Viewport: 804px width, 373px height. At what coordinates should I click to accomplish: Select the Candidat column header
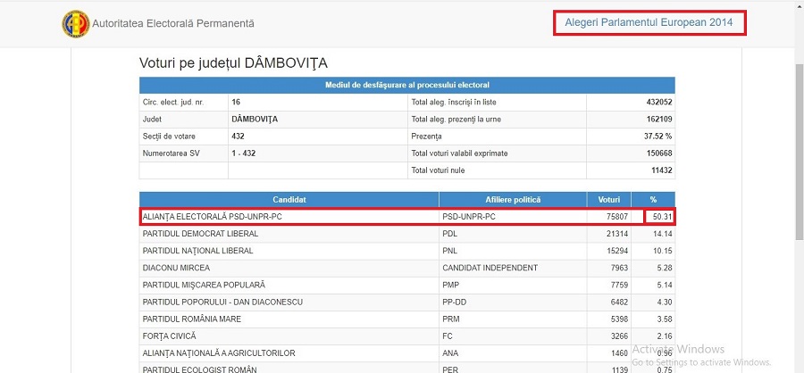pos(289,200)
